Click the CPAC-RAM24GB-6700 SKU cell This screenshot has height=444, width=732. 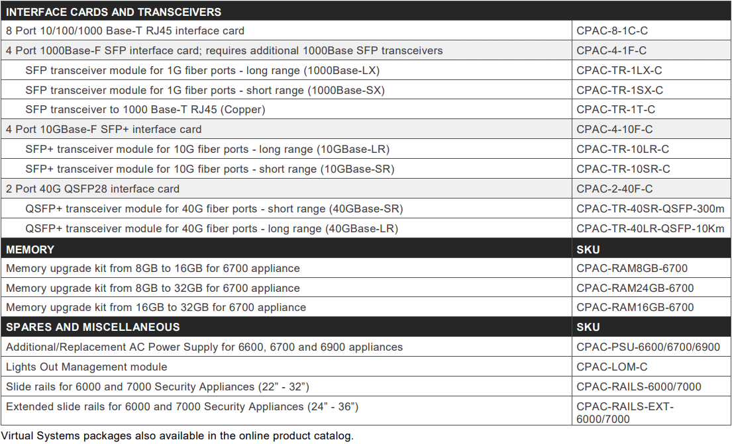(x=635, y=288)
